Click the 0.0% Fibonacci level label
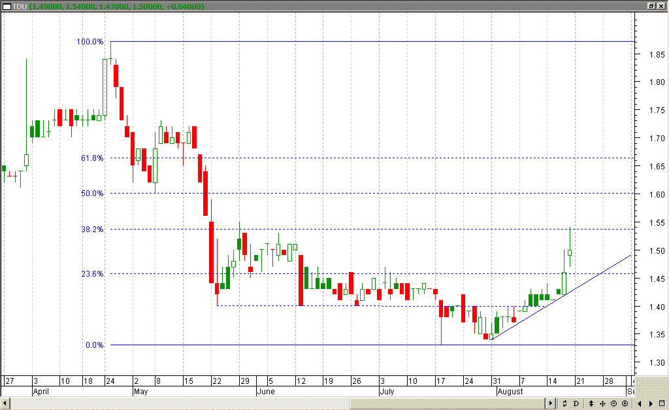The image size is (669, 410). (94, 345)
